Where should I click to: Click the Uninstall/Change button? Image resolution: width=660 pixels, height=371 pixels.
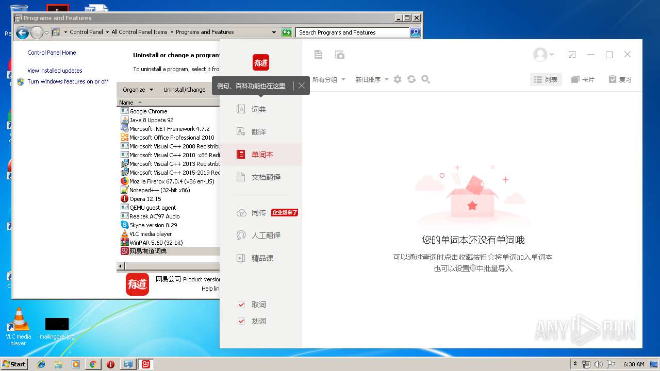[184, 90]
